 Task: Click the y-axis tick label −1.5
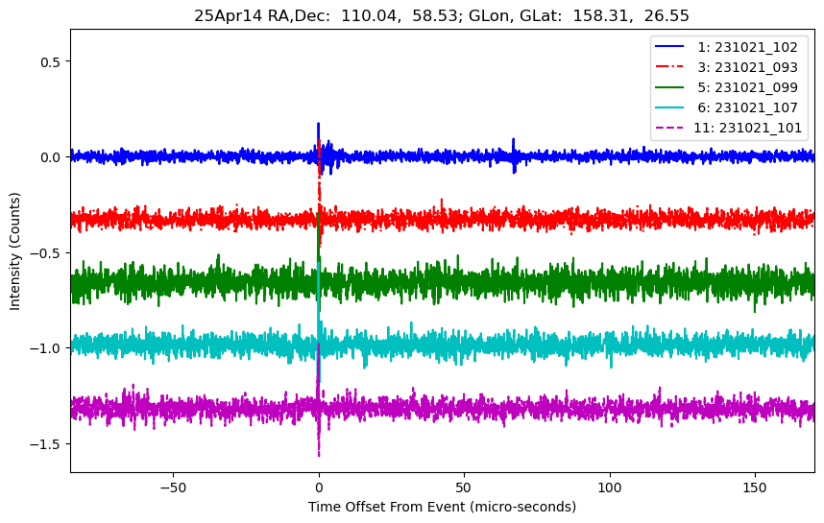point(47,444)
